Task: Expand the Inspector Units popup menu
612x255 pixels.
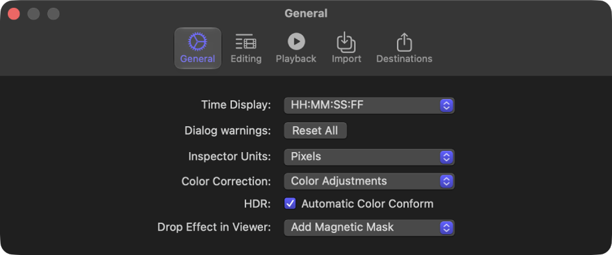Action: click(x=370, y=157)
